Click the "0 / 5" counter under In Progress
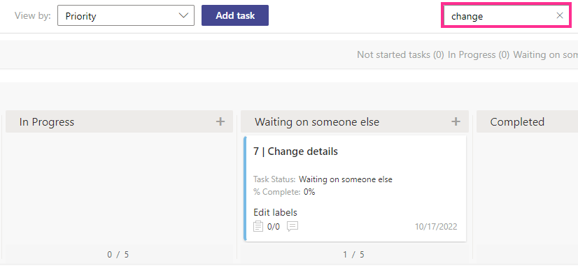The width and height of the screenshot is (578, 268). (x=118, y=255)
